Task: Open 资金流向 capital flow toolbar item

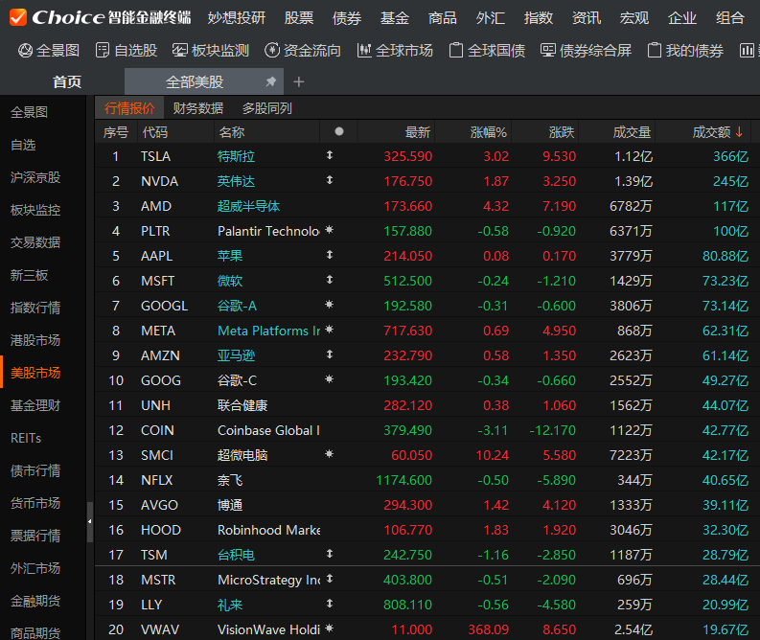Action: [303, 51]
